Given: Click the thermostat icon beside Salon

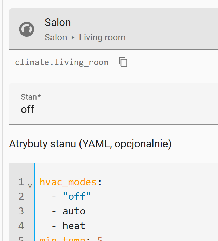Looking at the screenshot, I should click(x=27, y=29).
